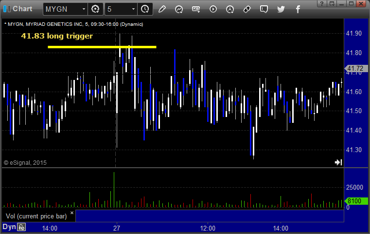Click the Dyn time template button
Viewport: 370px width, 234px height.
pyautogui.click(x=9, y=227)
